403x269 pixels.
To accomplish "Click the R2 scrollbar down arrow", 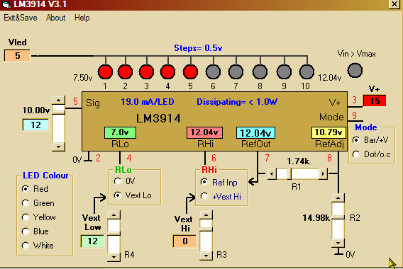I will 338,243.
